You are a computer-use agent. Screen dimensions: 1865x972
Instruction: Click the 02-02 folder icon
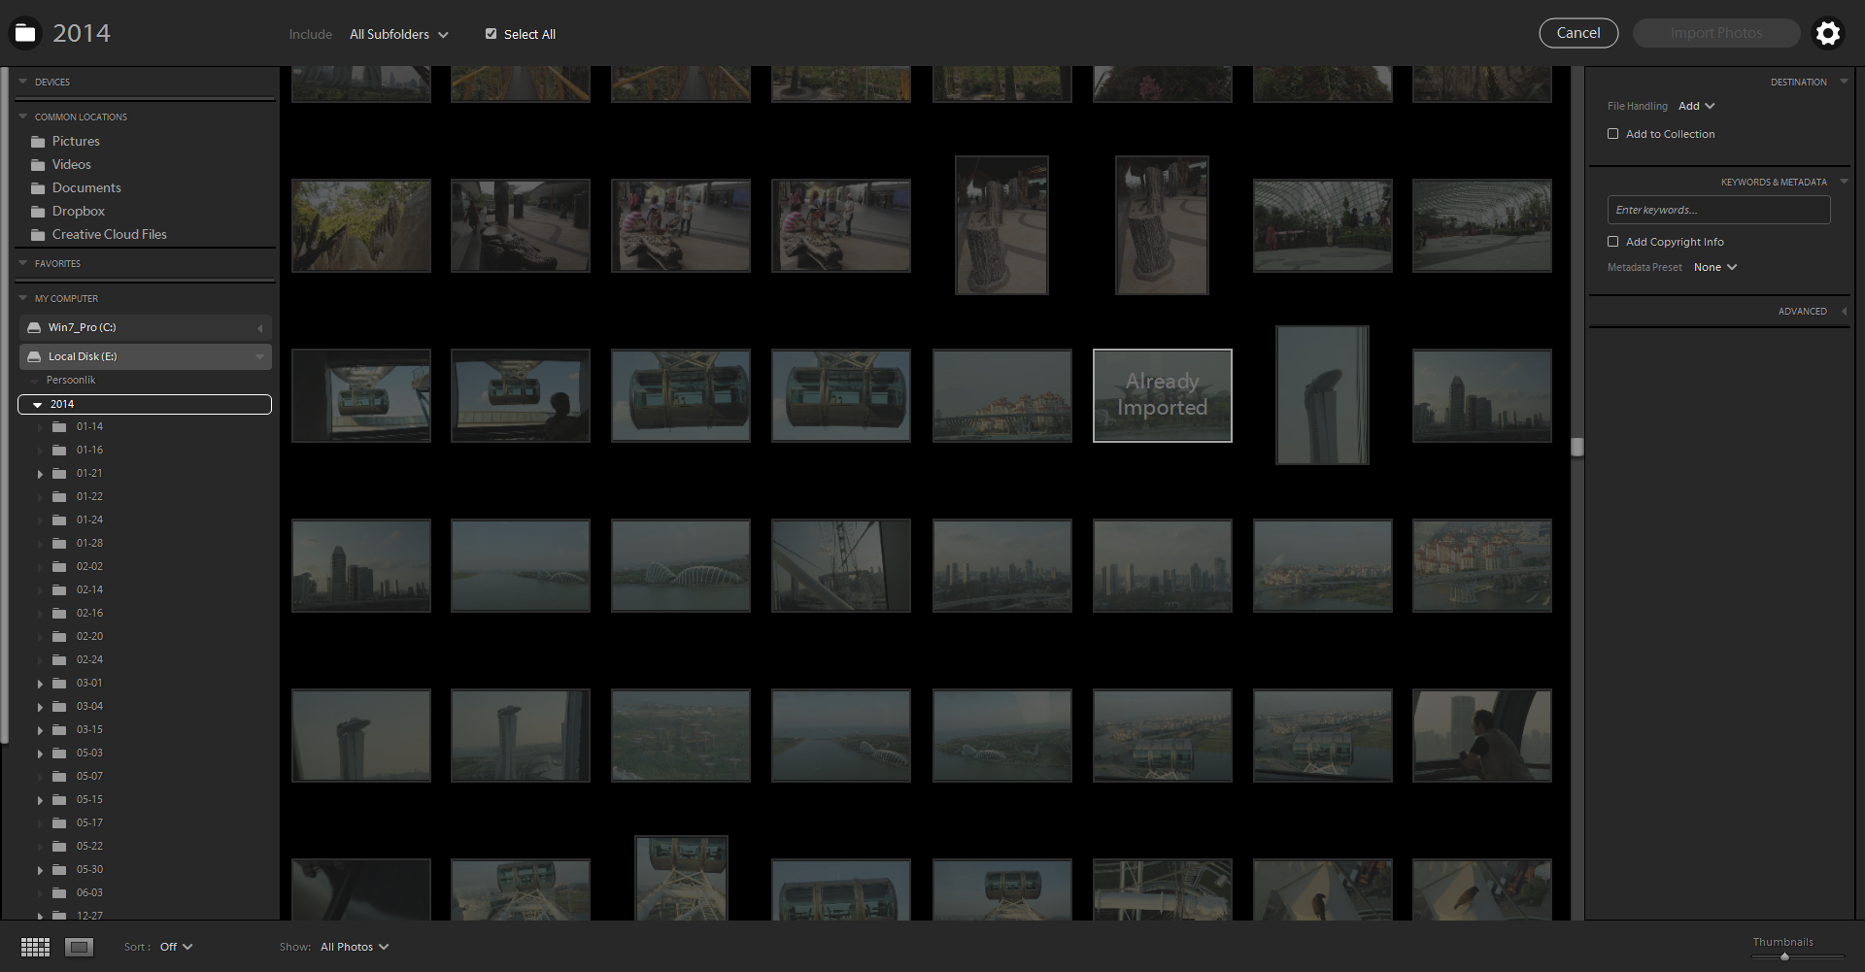tap(59, 566)
